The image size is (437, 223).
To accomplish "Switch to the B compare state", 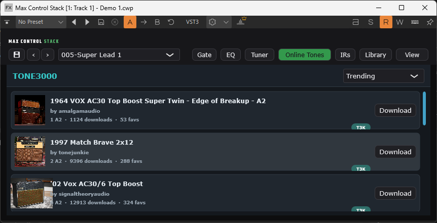I will [x=157, y=22].
